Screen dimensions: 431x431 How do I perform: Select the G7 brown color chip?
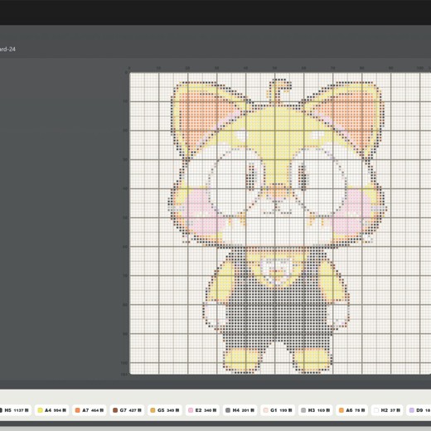click(x=127, y=410)
